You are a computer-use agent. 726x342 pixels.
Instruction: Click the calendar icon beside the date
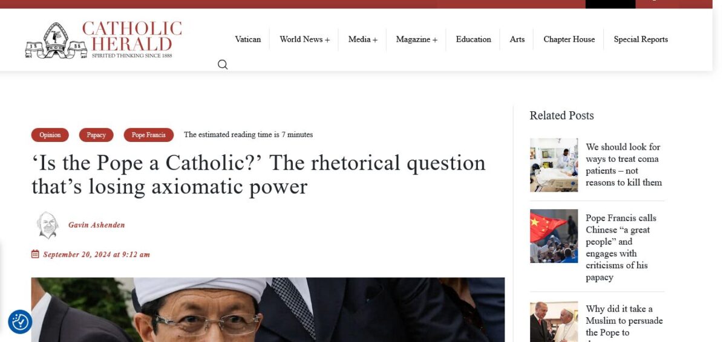35,254
